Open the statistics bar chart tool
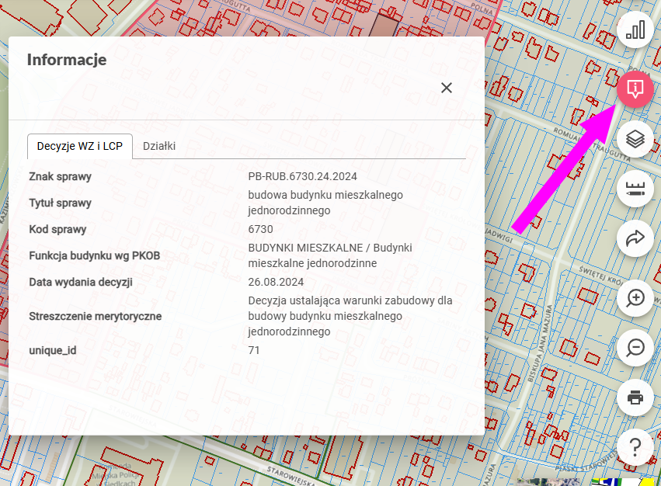 [635, 30]
